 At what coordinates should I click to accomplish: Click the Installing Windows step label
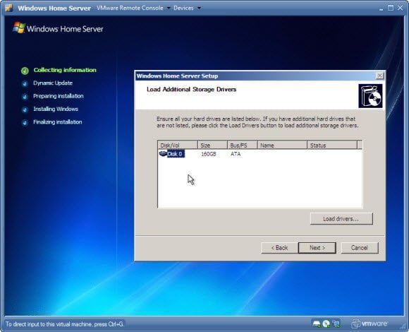pos(56,109)
